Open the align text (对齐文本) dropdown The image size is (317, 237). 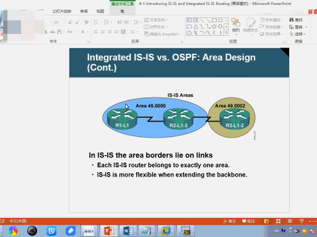155,27
